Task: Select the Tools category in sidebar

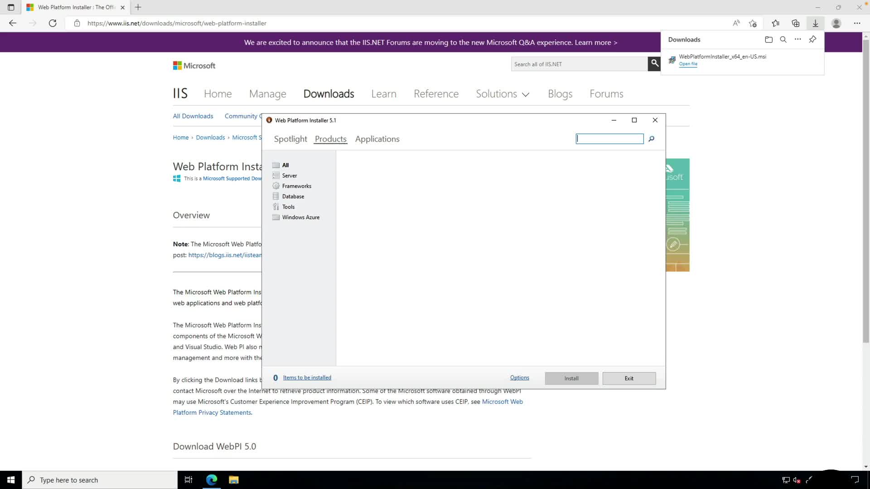Action: [x=288, y=207]
